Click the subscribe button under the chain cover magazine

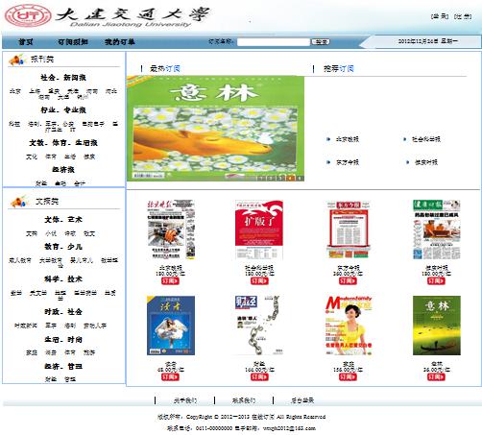point(259,377)
